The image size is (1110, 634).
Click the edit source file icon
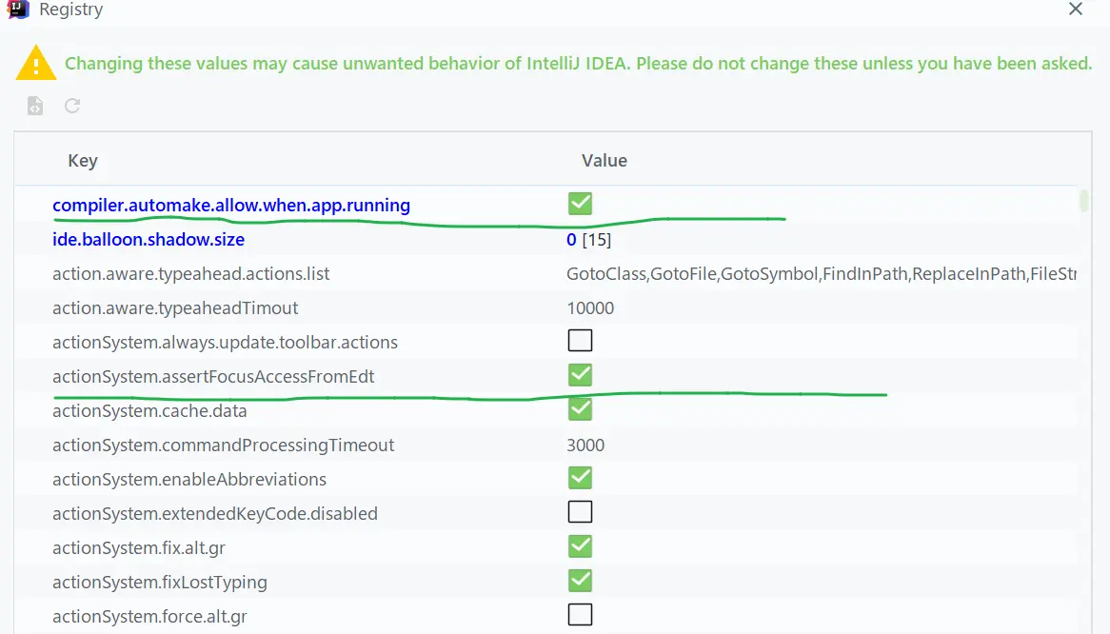coord(35,107)
